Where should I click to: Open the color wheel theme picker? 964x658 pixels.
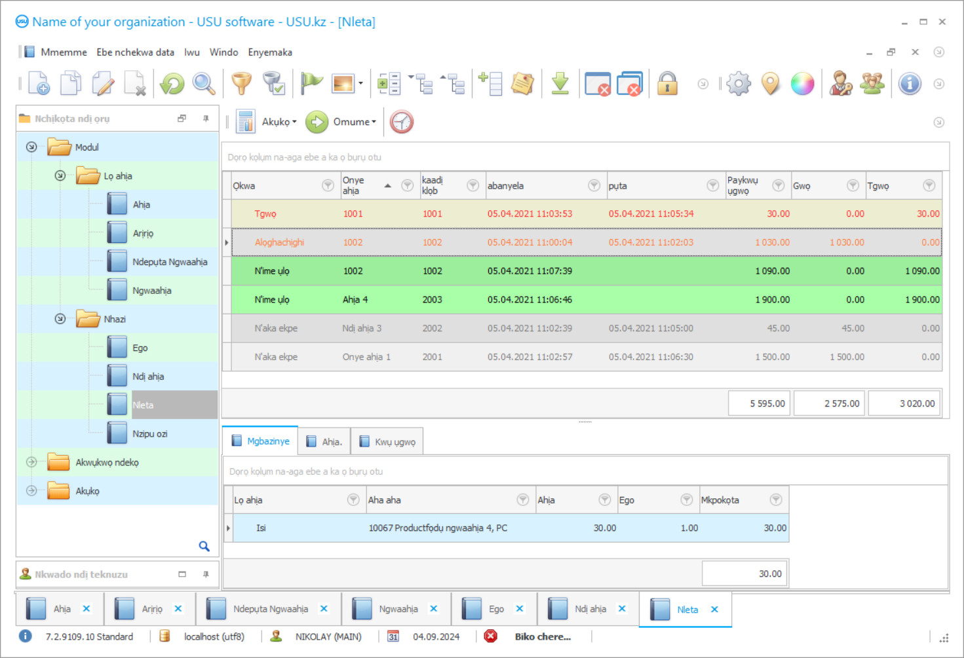pyautogui.click(x=802, y=84)
